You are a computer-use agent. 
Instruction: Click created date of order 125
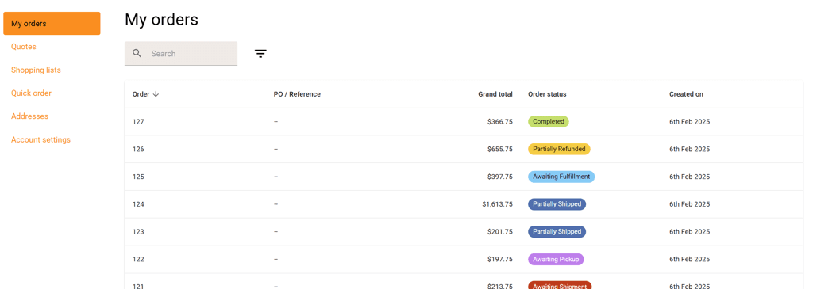[x=689, y=177]
